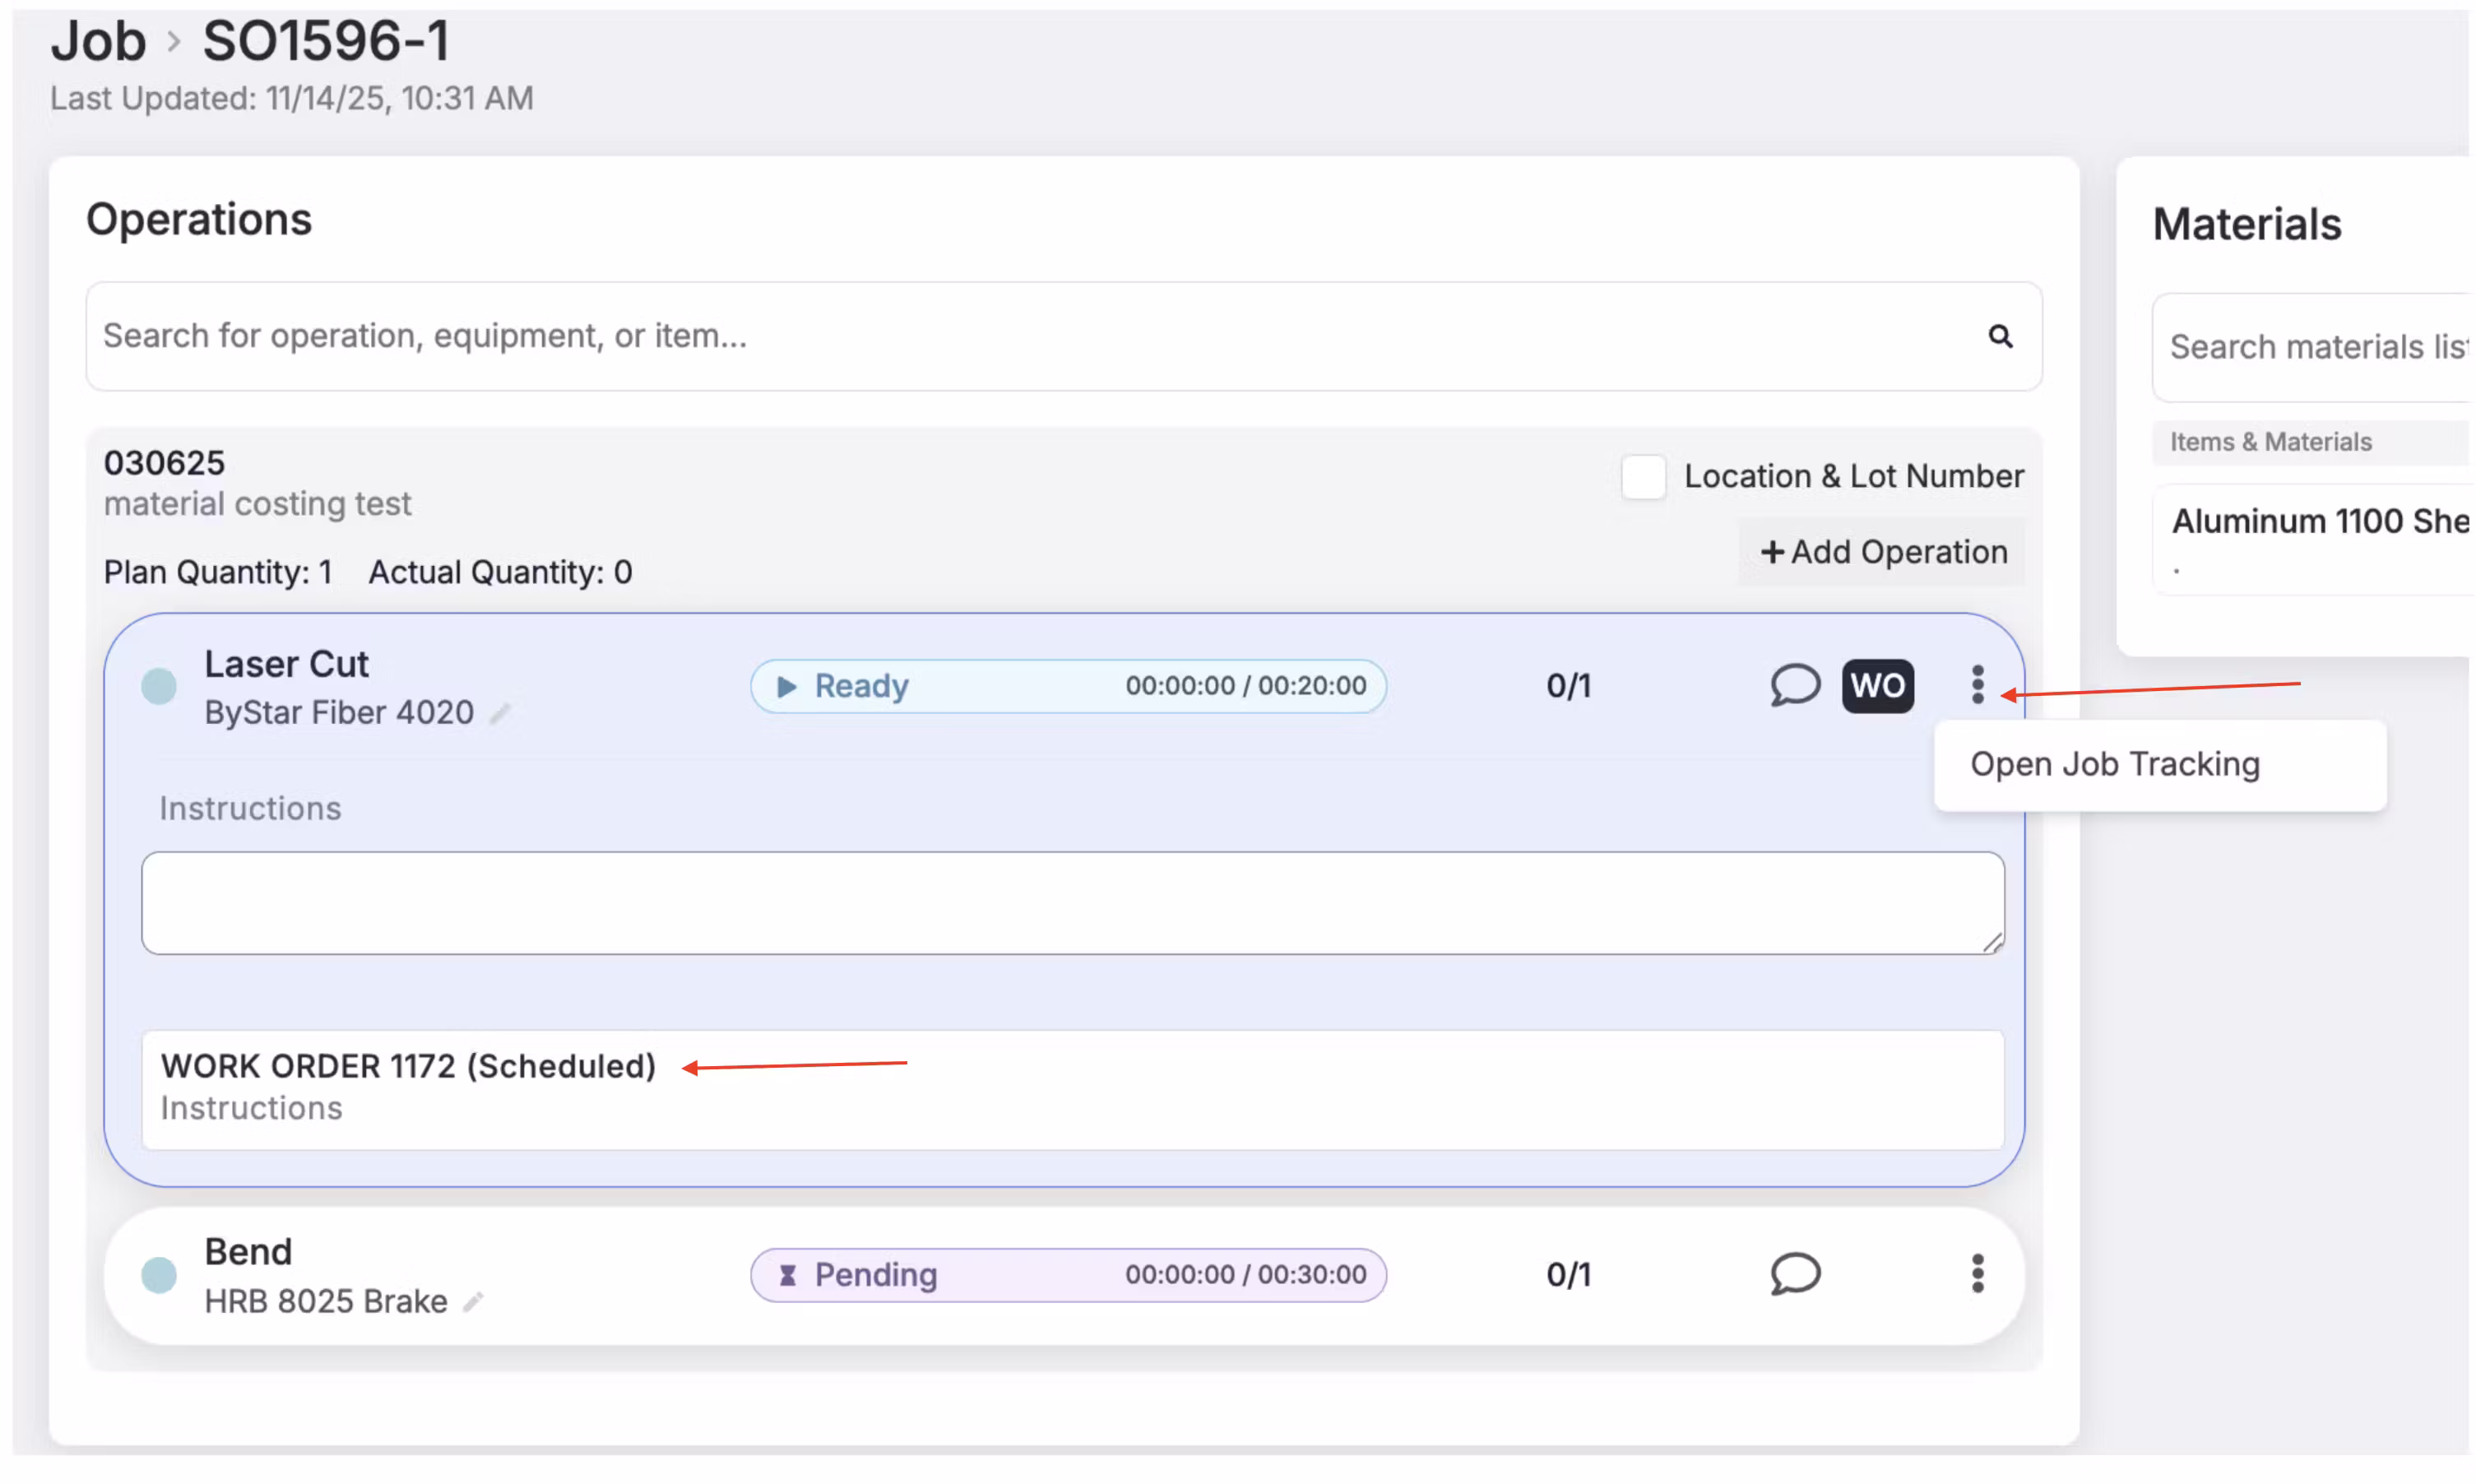Edit HRB 8025 Brake equipment pencil icon

[473, 1302]
